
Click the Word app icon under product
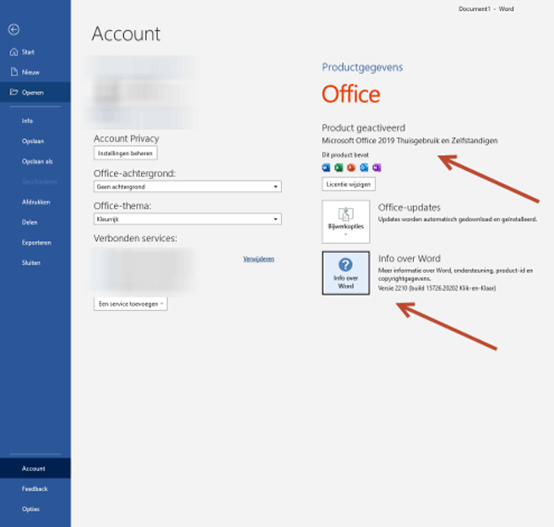[326, 168]
